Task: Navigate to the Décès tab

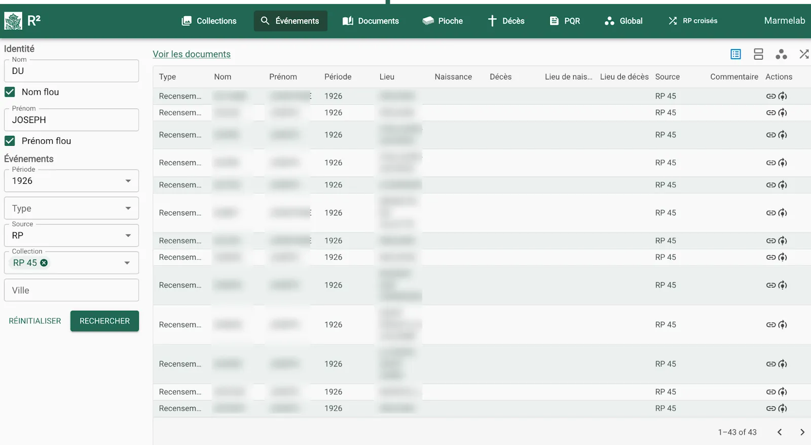Action: (506, 21)
